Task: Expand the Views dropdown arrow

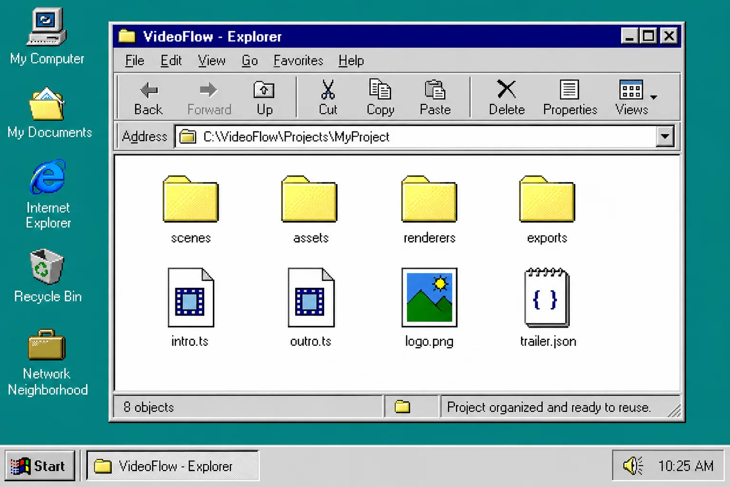Action: click(x=654, y=97)
